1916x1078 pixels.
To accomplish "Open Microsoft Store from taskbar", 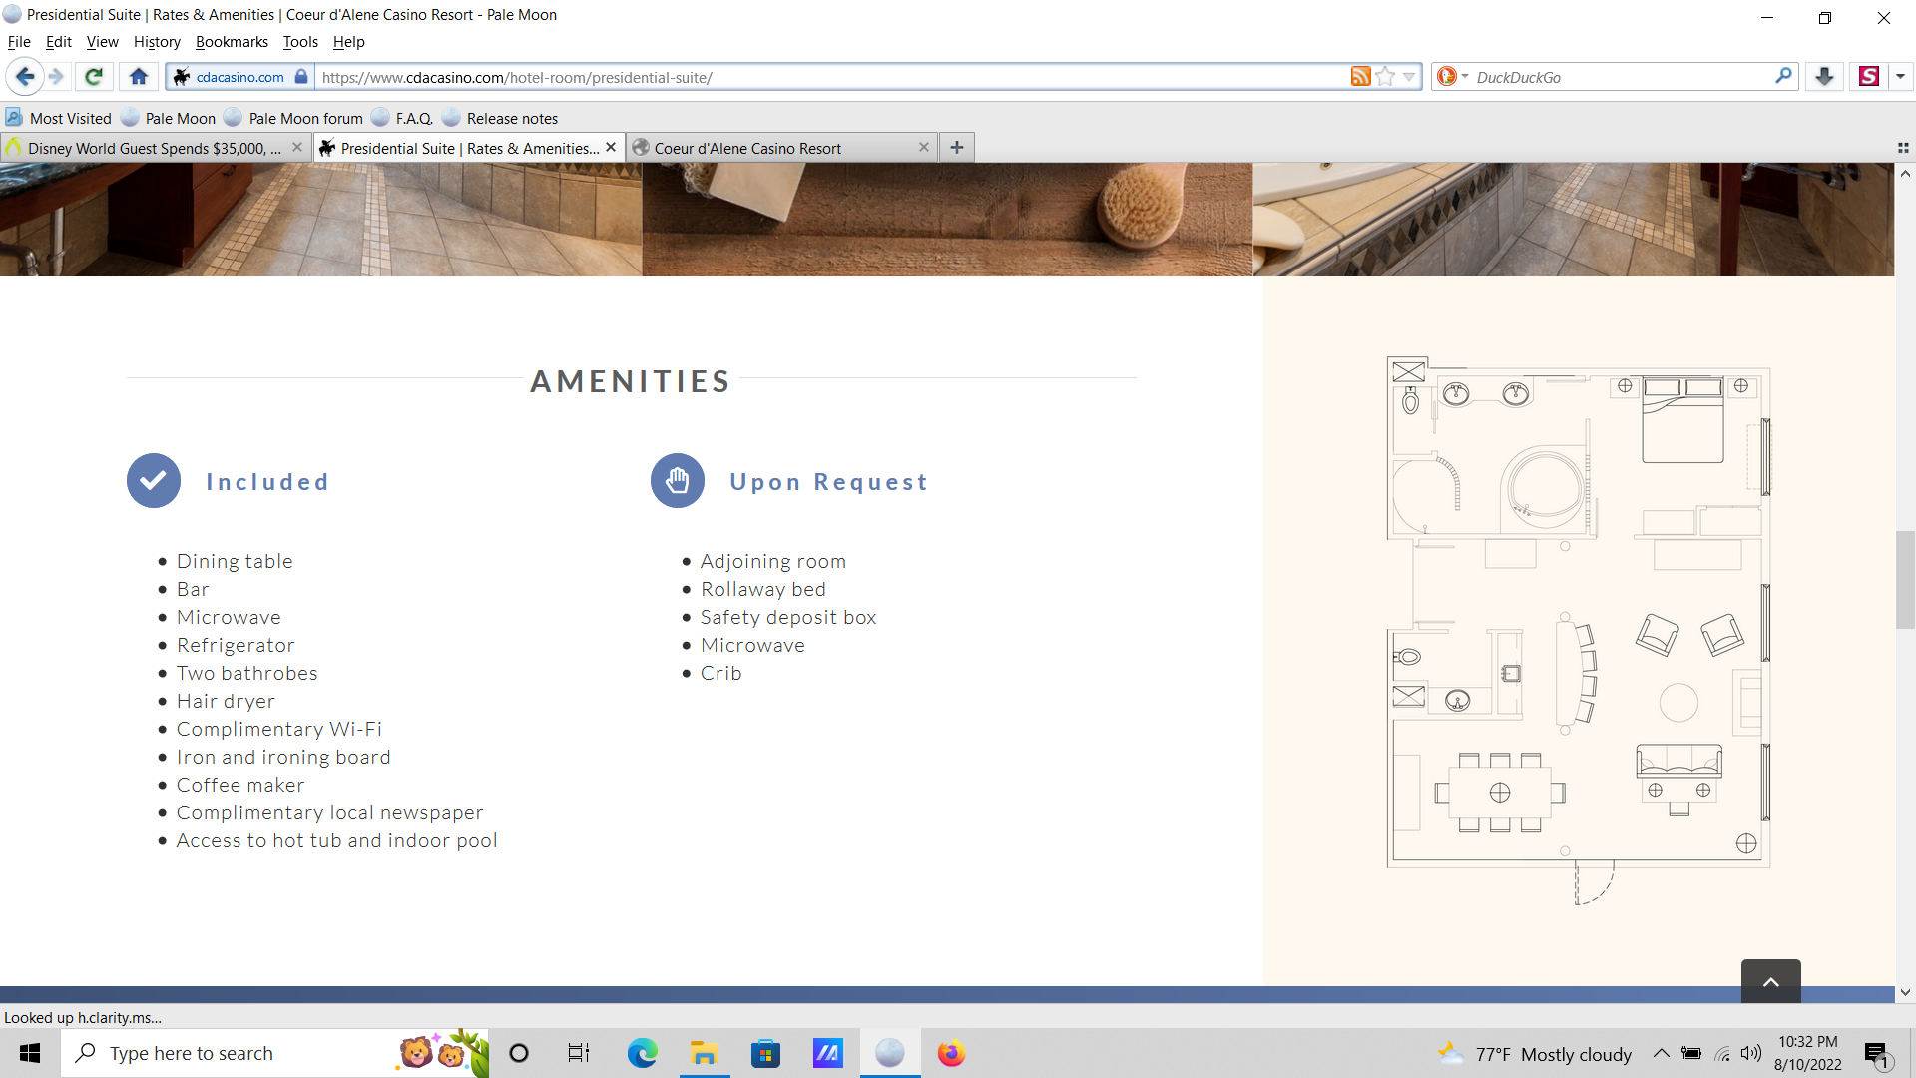I will click(x=765, y=1053).
